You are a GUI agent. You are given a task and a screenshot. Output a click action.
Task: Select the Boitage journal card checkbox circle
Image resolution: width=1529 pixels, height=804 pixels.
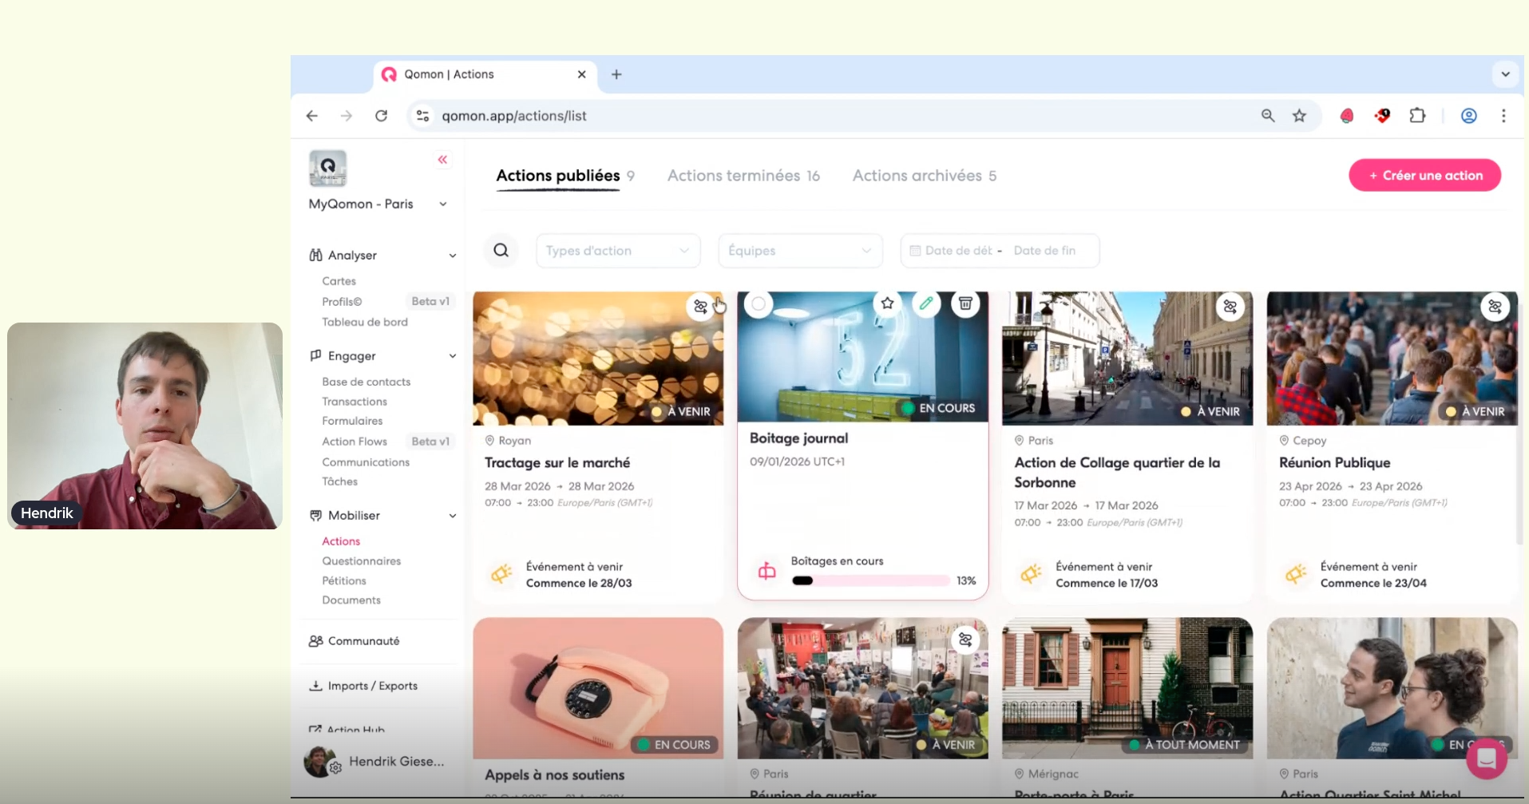coord(759,304)
